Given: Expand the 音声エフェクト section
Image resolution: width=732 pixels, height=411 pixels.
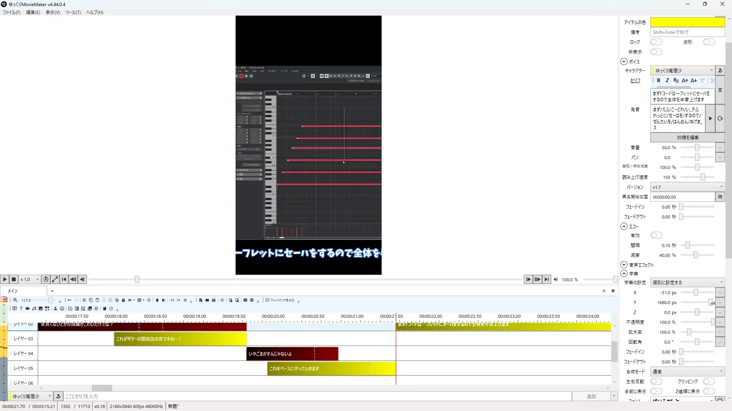Looking at the screenshot, I should point(624,265).
